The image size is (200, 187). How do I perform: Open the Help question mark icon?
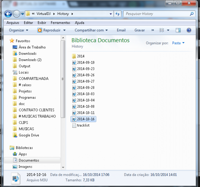188,30
